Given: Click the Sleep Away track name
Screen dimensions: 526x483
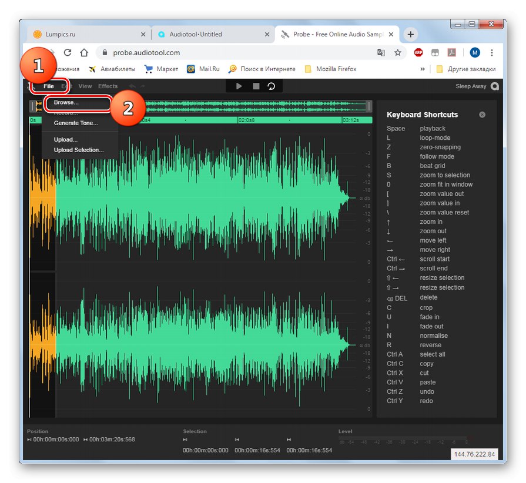Looking at the screenshot, I should [471, 86].
